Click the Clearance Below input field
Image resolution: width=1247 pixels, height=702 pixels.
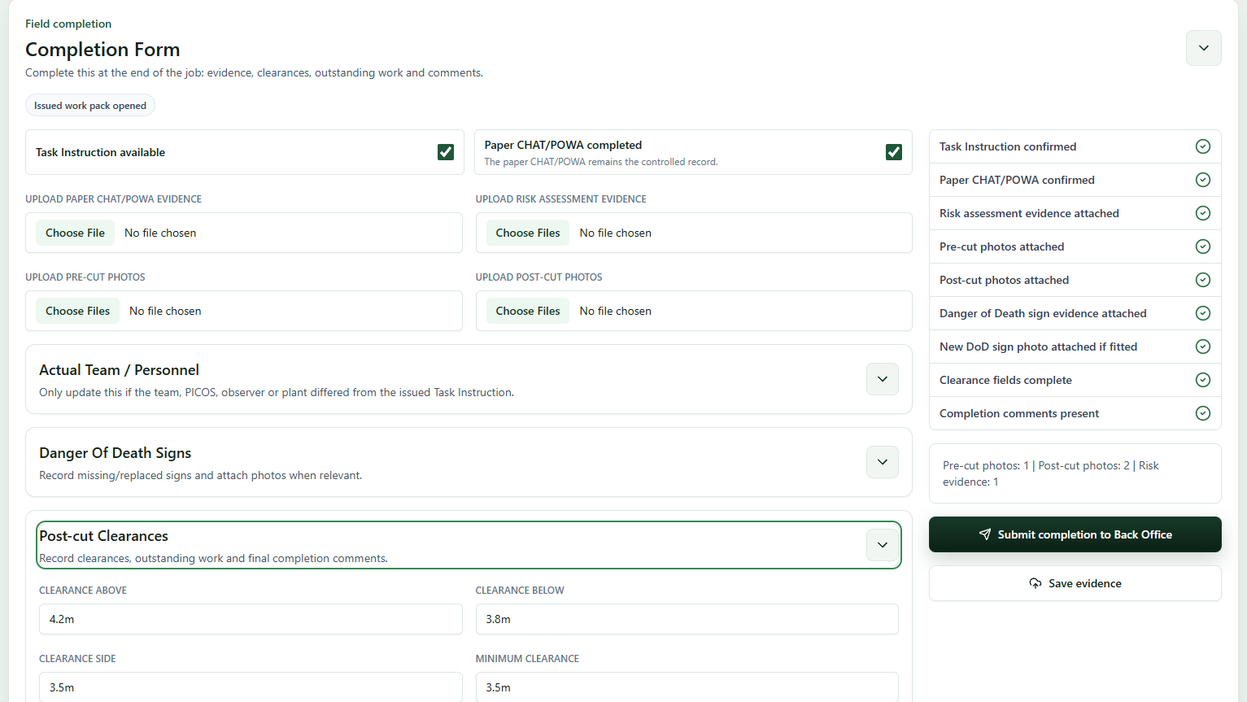[687, 619]
